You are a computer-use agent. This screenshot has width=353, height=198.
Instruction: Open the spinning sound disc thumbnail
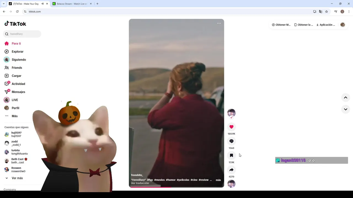231,184
